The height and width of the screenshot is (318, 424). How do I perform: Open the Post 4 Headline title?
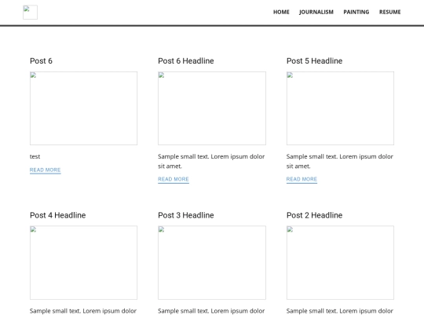(x=57, y=215)
